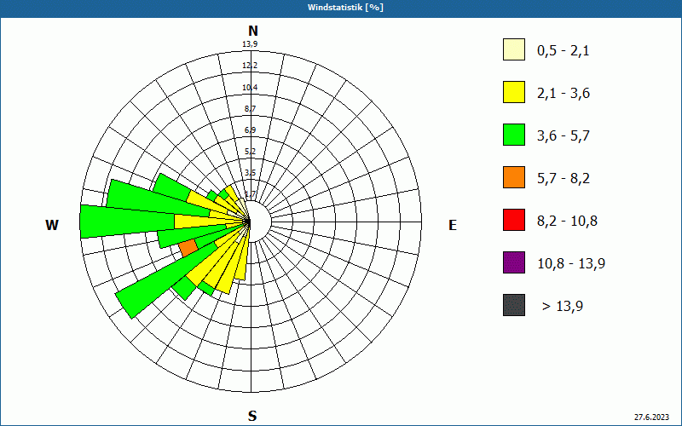This screenshot has height=426, width=682.
Task: Click the radial axis value 13,9
Action: [x=250, y=44]
